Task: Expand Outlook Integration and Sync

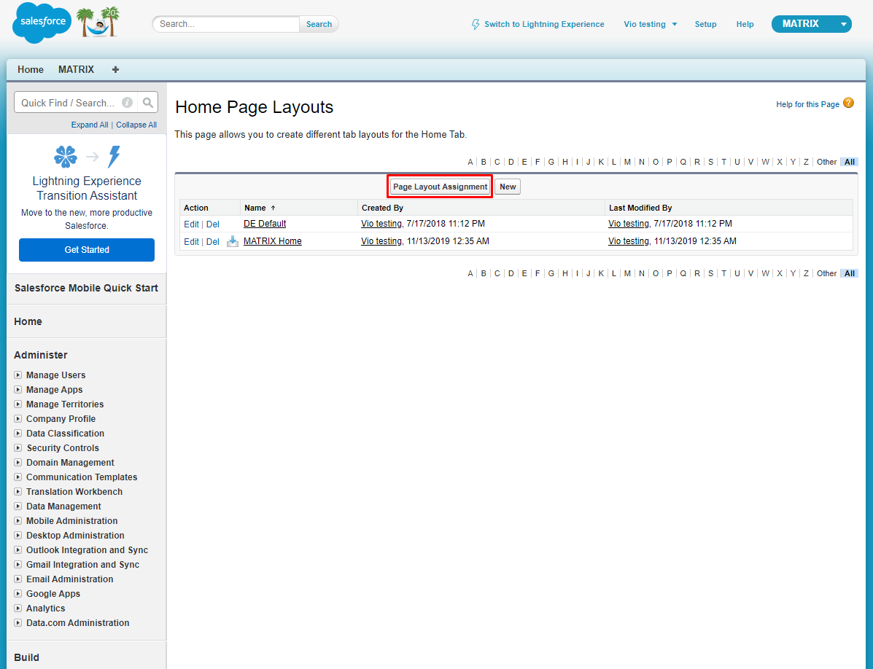Action: coord(18,550)
